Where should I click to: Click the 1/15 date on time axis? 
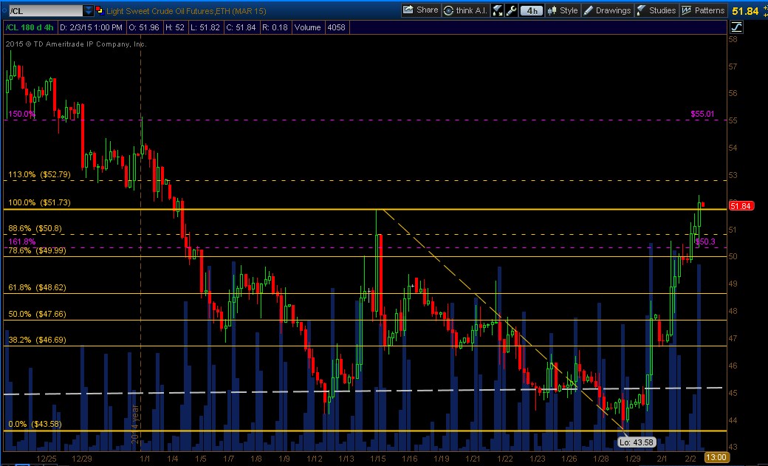(377, 459)
